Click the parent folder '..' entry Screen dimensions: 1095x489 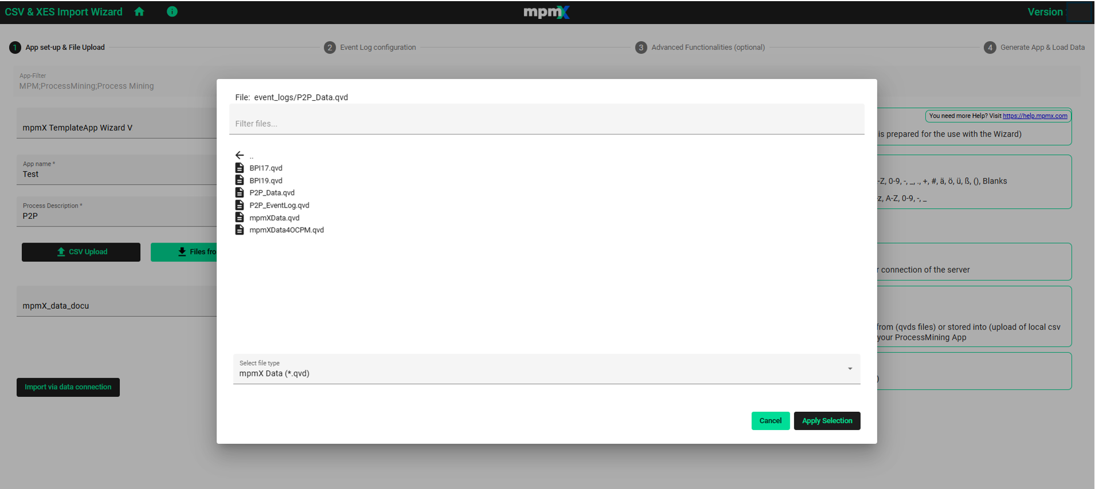pyautogui.click(x=251, y=156)
